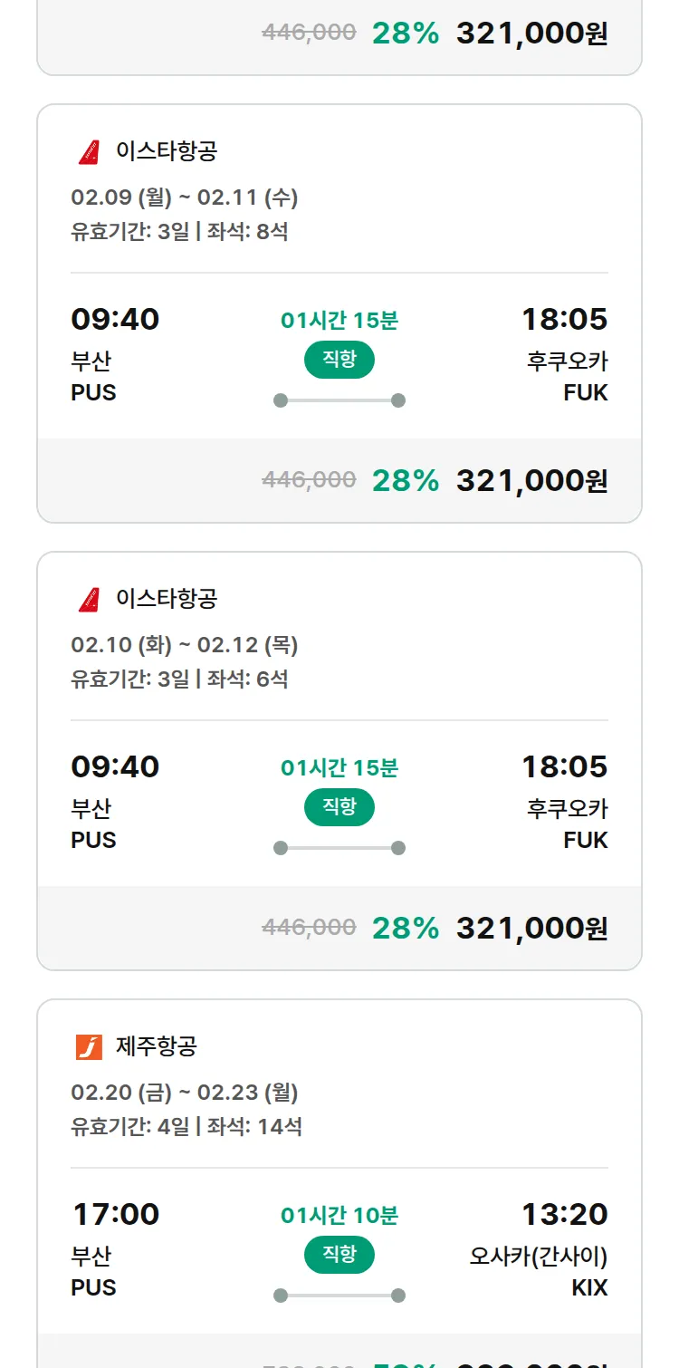
Task: Click the orange Jeju Air logo icon
Action: pyautogui.click(x=89, y=1047)
